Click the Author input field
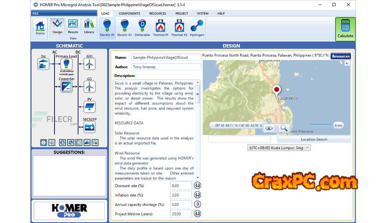This screenshot has width=386, height=223. (x=166, y=67)
